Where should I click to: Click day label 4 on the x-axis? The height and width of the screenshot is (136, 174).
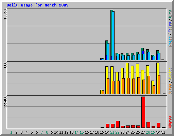click(27, 132)
